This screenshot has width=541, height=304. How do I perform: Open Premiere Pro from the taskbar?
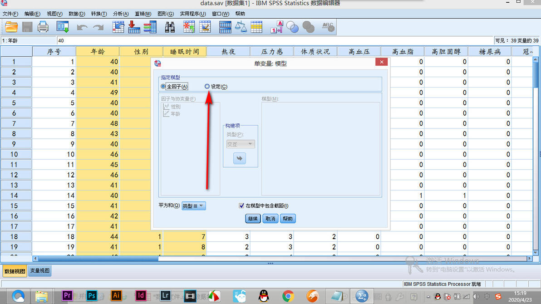(x=67, y=296)
